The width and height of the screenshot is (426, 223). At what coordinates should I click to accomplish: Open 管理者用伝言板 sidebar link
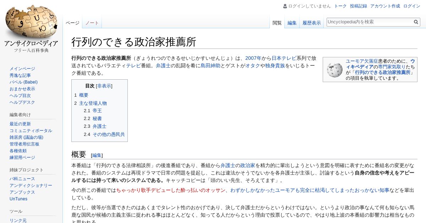(24, 144)
